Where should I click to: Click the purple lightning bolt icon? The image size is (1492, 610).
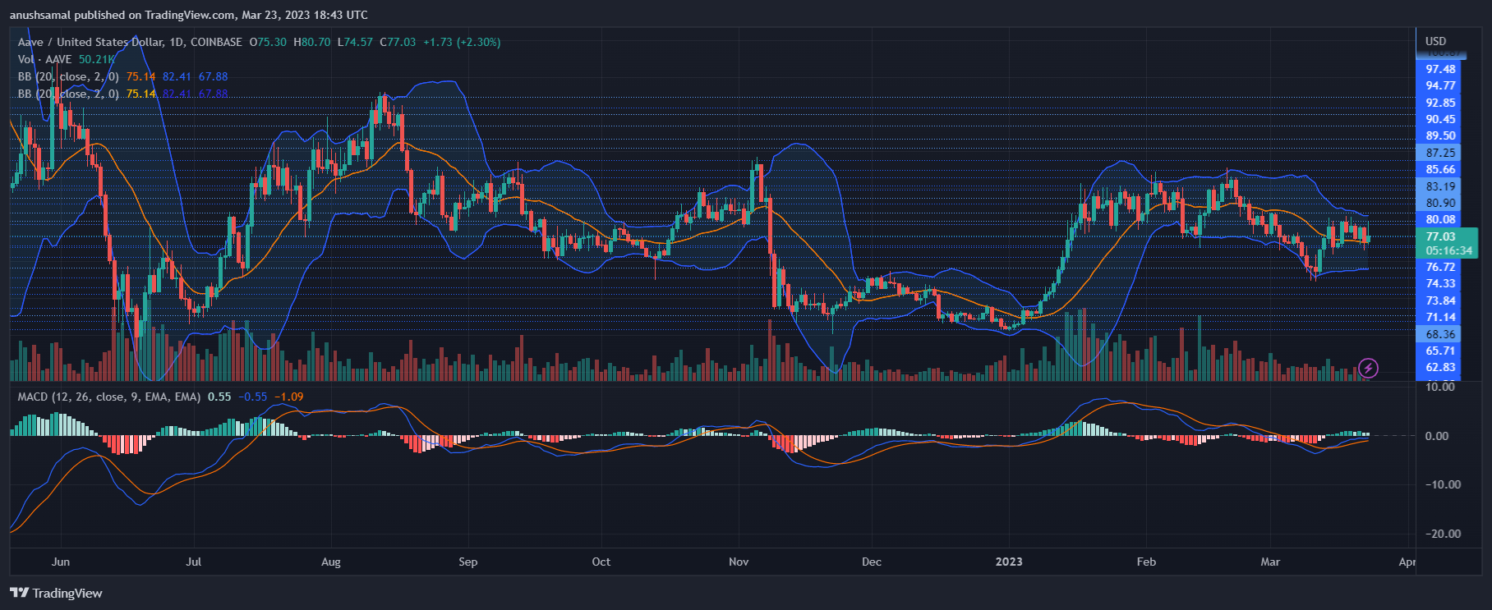pos(1368,368)
